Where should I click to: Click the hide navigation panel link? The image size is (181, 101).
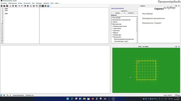(x=117, y=8)
